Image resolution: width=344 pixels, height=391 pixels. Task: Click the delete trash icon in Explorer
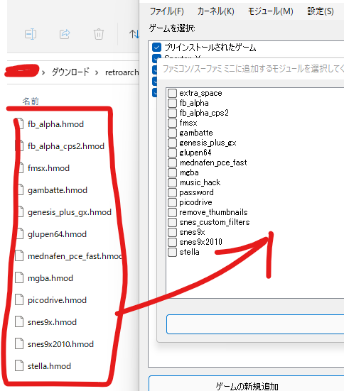point(99,34)
